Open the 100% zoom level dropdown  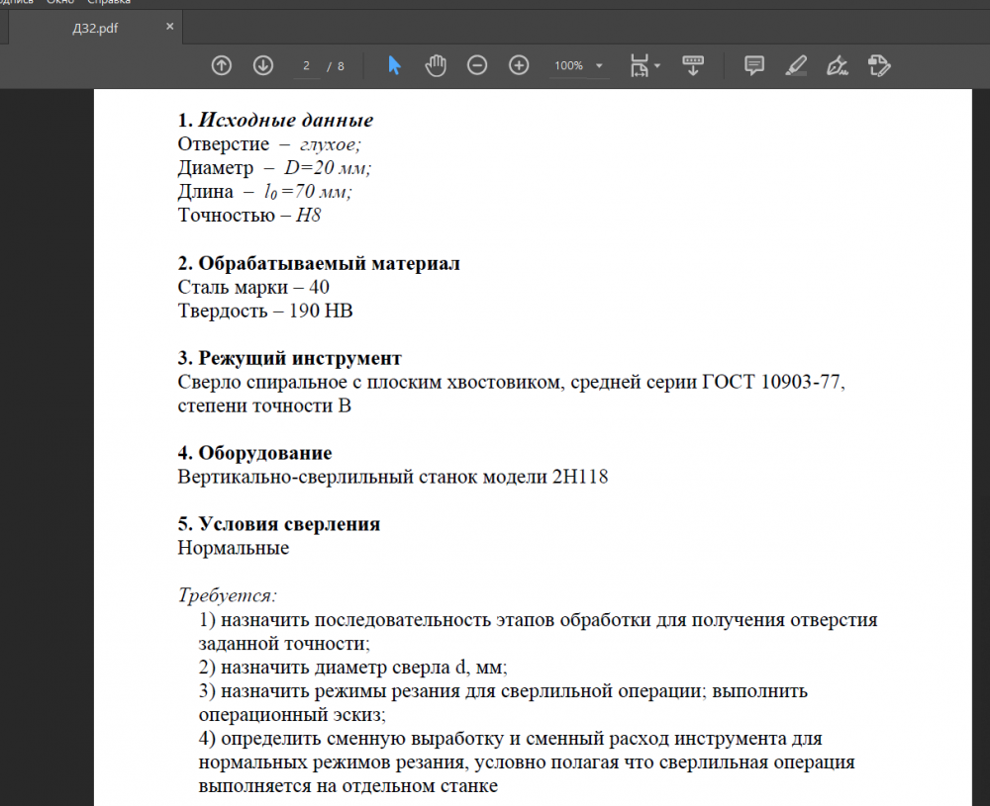pyautogui.click(x=579, y=66)
